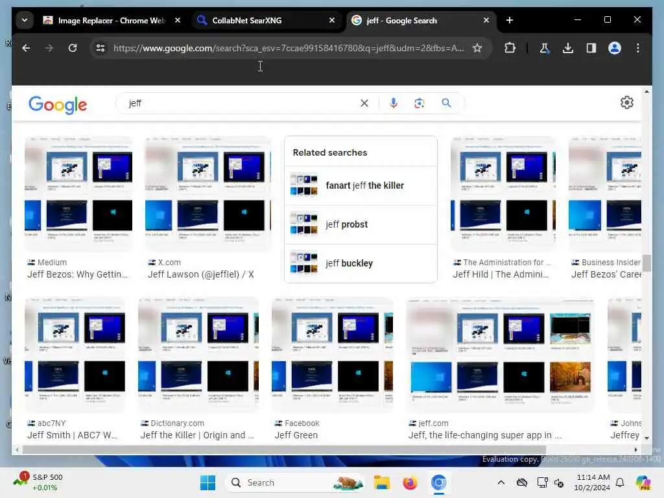Screen dimensions: 664x498
Task: Go forward one page
Action: (49, 48)
